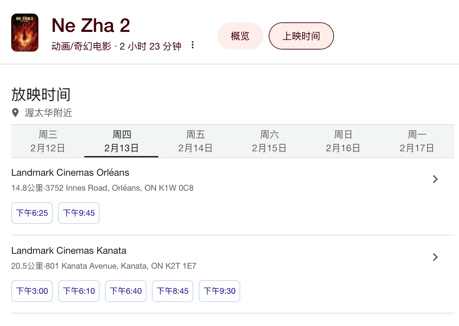Viewport: 459px width, 326px height.
Task: Select the 周三 2月12日 date tab
Action: click(48, 141)
